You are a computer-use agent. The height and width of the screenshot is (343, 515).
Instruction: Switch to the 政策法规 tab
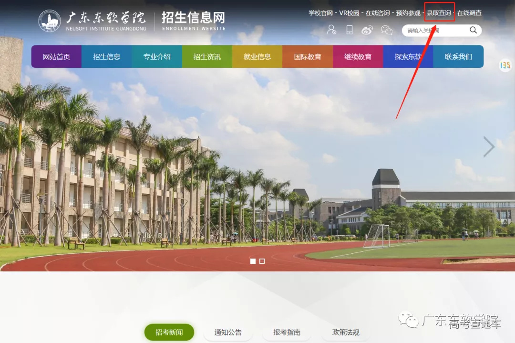tap(346, 333)
